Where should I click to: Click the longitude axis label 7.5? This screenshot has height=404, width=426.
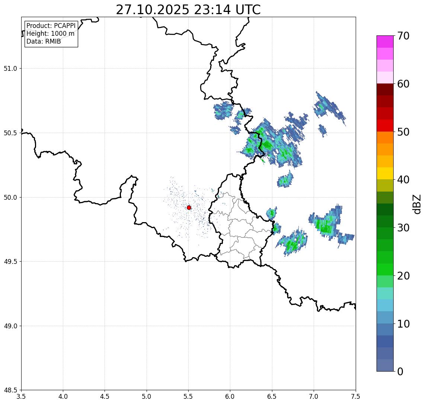(x=356, y=397)
